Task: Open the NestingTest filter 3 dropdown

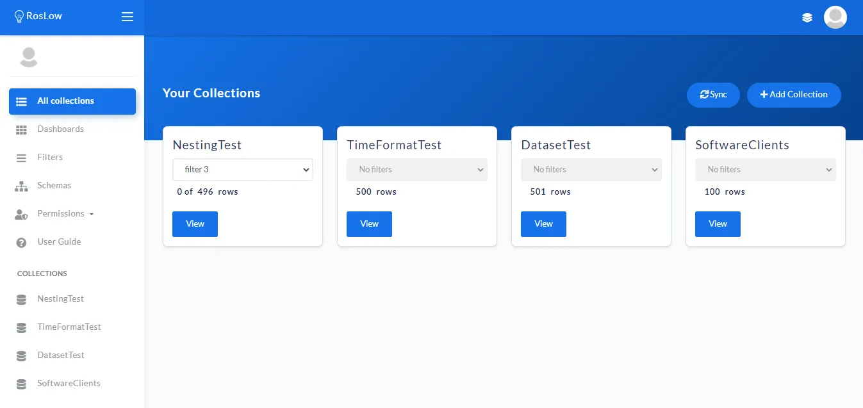Action: tap(243, 170)
